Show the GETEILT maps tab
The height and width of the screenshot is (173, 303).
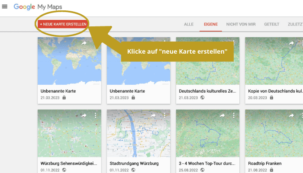[x=272, y=24]
